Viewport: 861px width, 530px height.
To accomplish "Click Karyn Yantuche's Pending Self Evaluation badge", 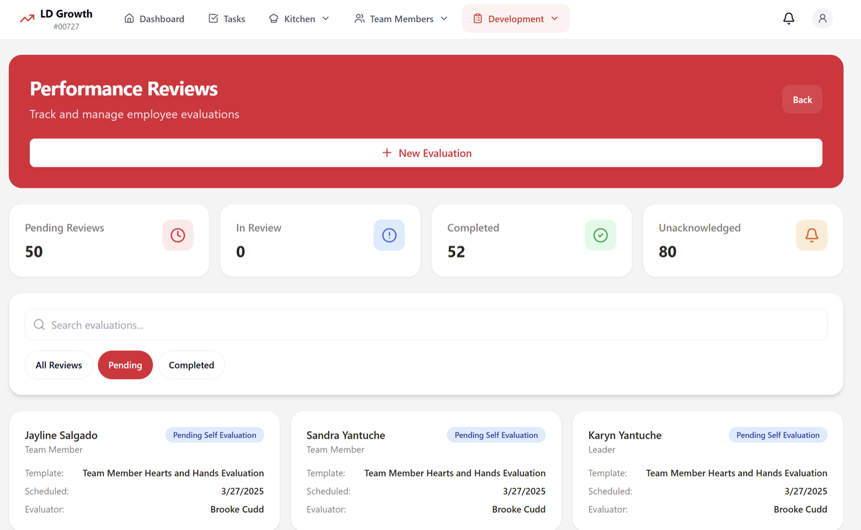I will (x=778, y=435).
